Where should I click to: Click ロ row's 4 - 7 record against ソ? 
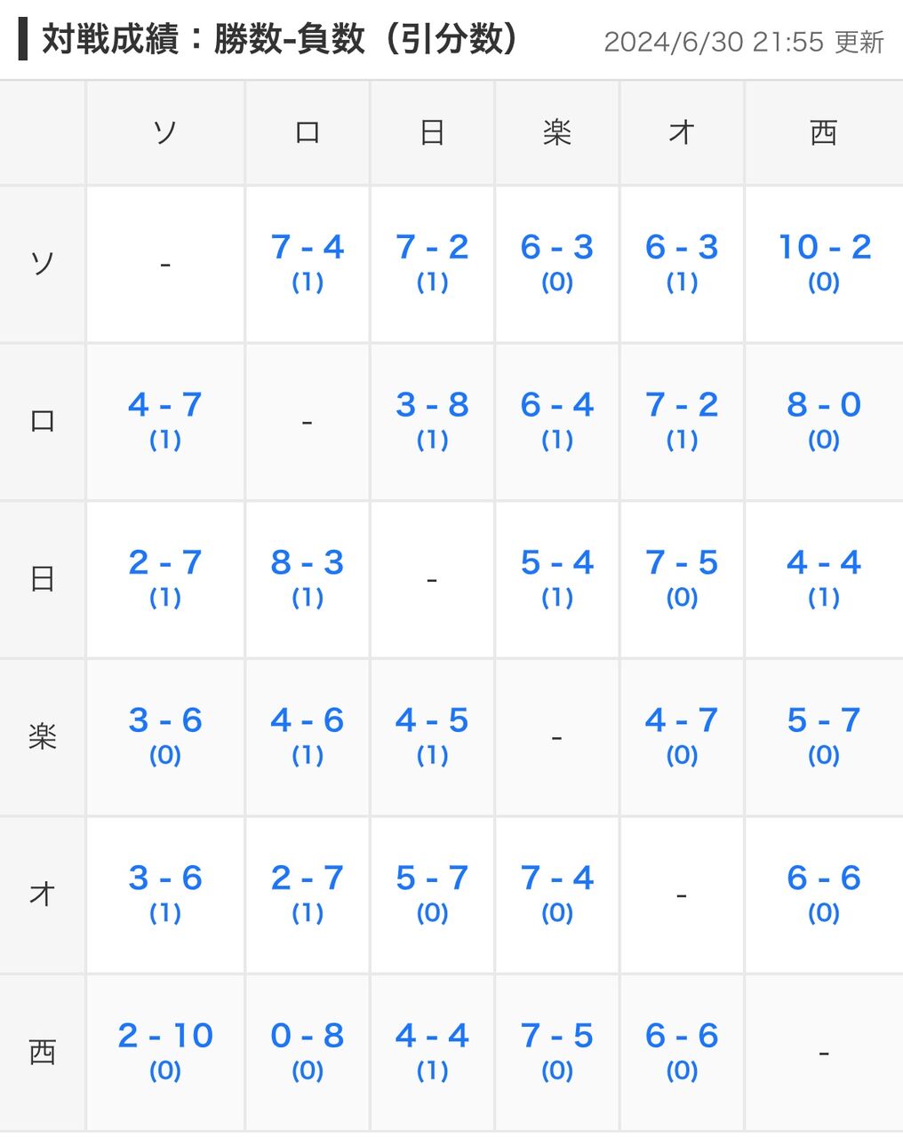(165, 406)
